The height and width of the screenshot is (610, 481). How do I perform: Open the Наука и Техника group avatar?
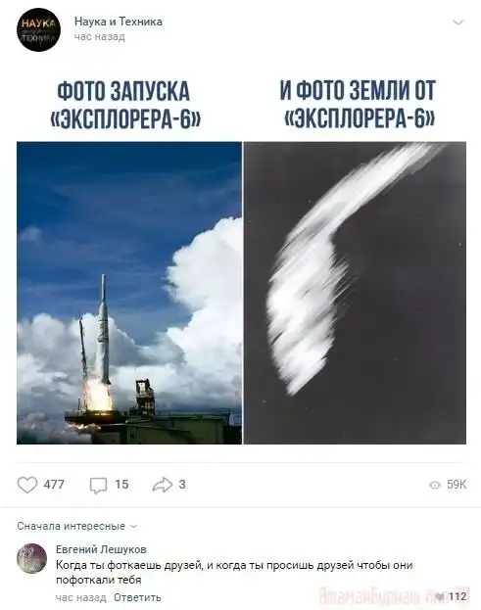[x=38, y=29]
